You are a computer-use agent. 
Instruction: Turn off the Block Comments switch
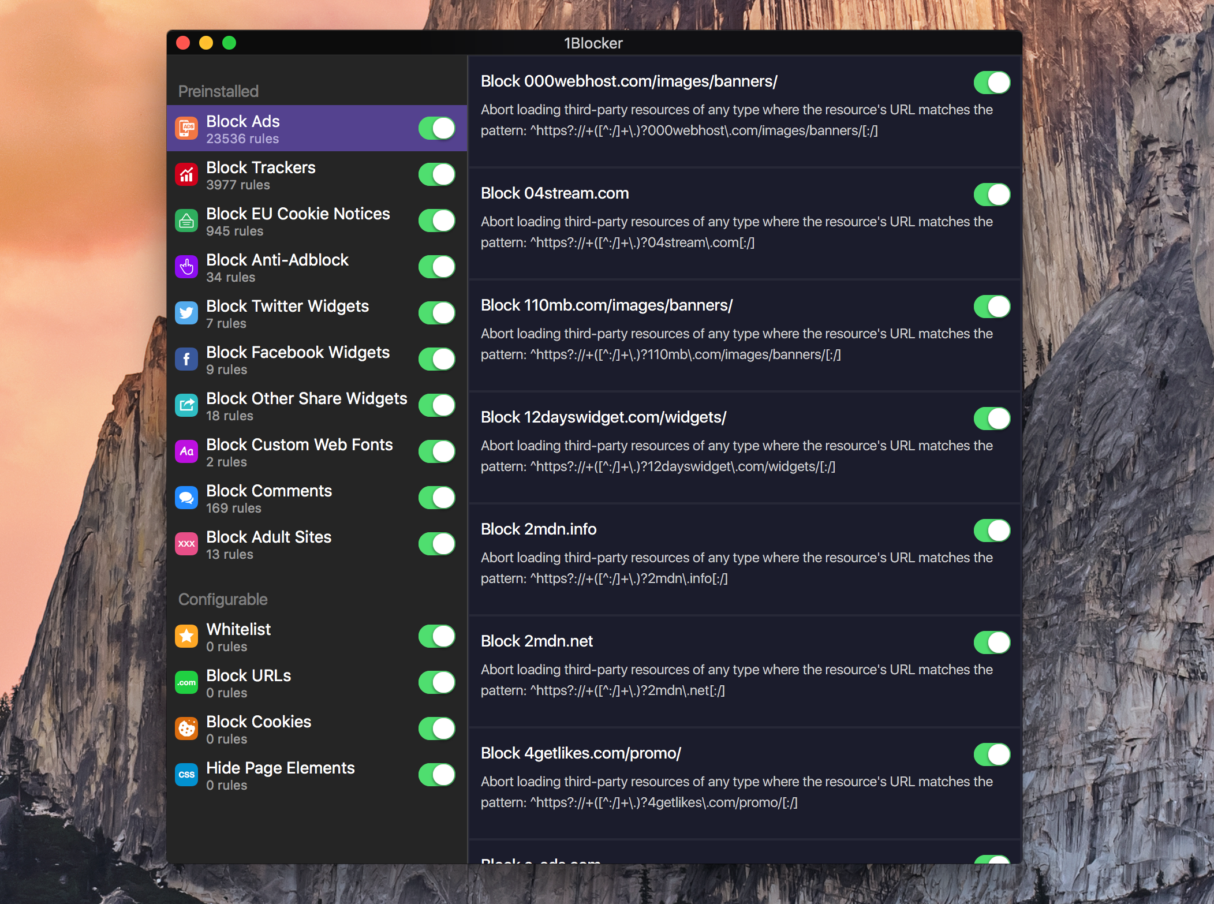[x=437, y=498]
